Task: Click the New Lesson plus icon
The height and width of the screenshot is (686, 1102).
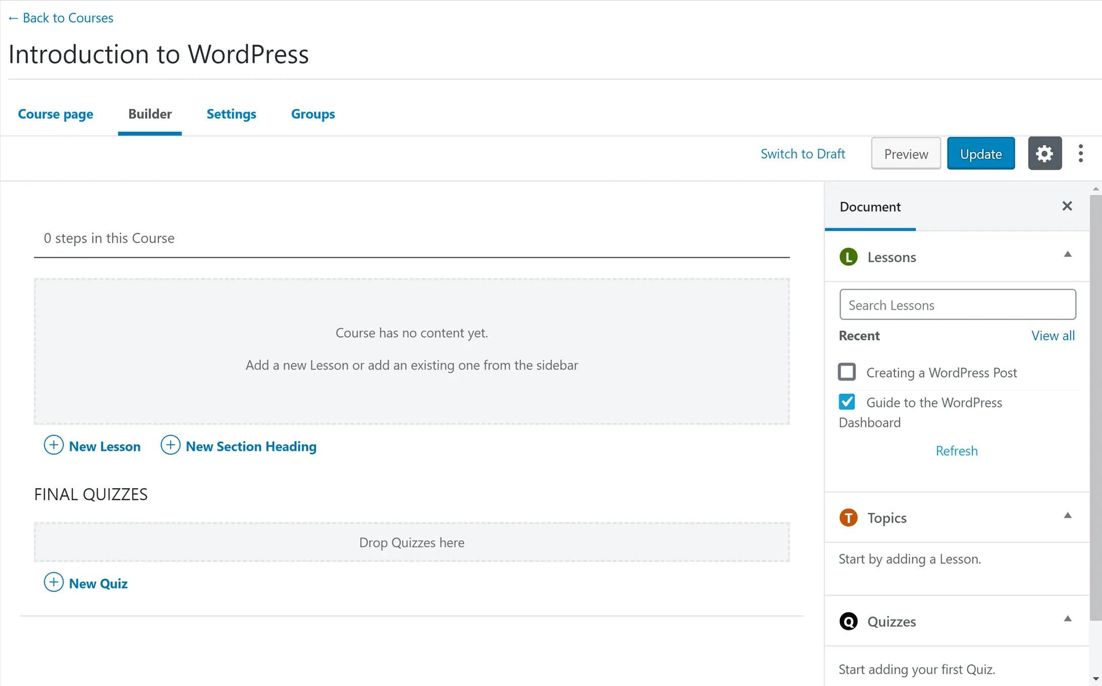Action: coord(54,445)
